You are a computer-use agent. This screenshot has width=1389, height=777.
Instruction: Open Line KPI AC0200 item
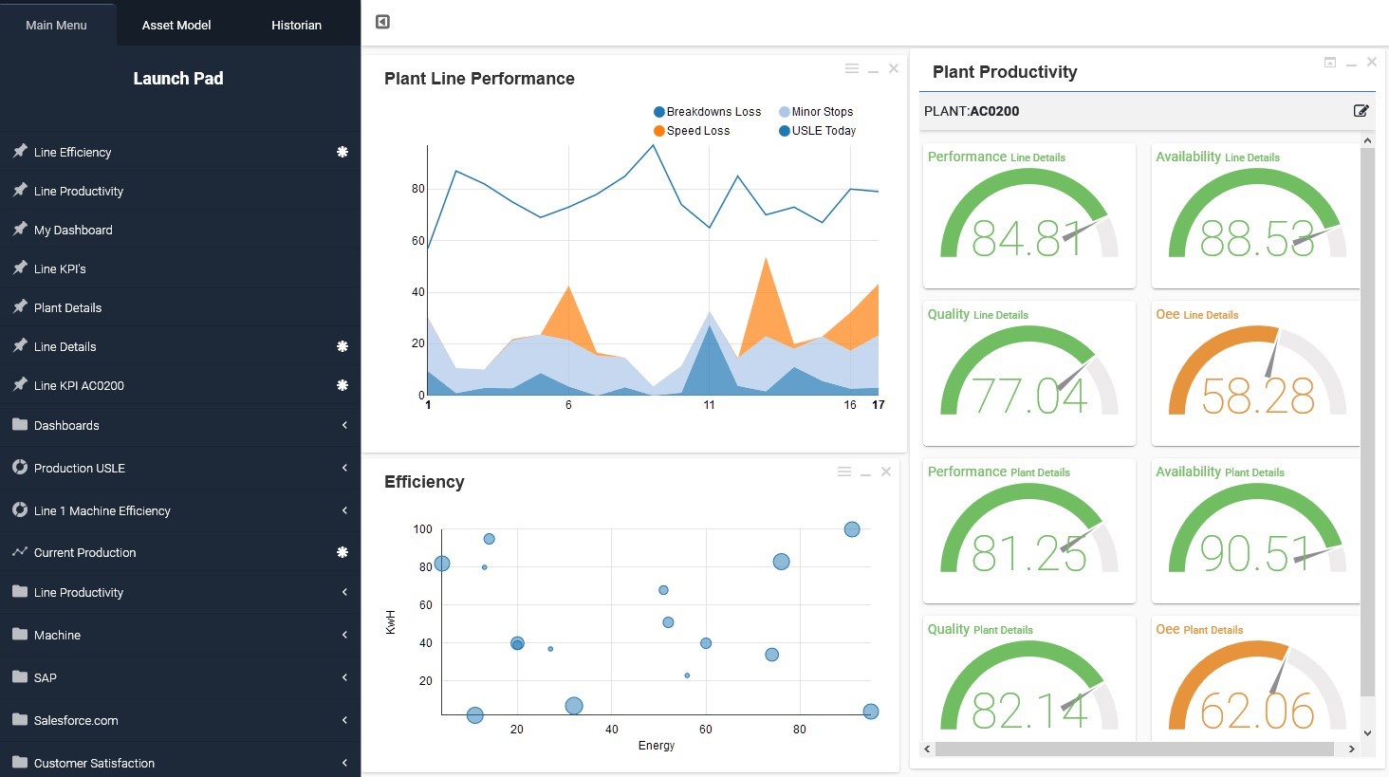pyautogui.click(x=180, y=385)
